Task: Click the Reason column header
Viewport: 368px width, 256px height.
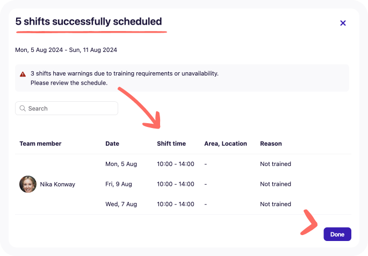Action: pyautogui.click(x=271, y=144)
